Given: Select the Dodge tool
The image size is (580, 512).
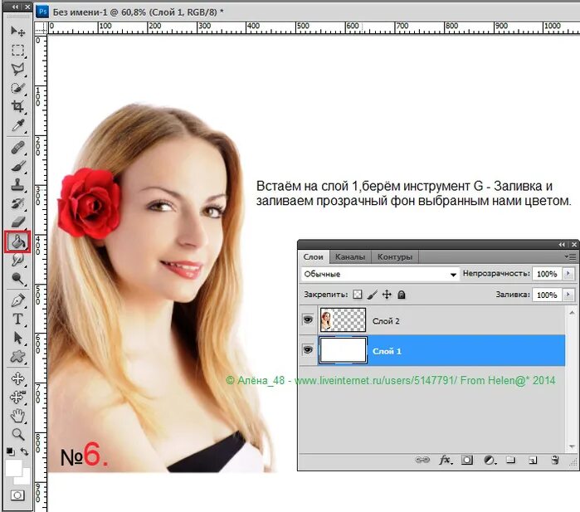Looking at the screenshot, I should [x=17, y=279].
